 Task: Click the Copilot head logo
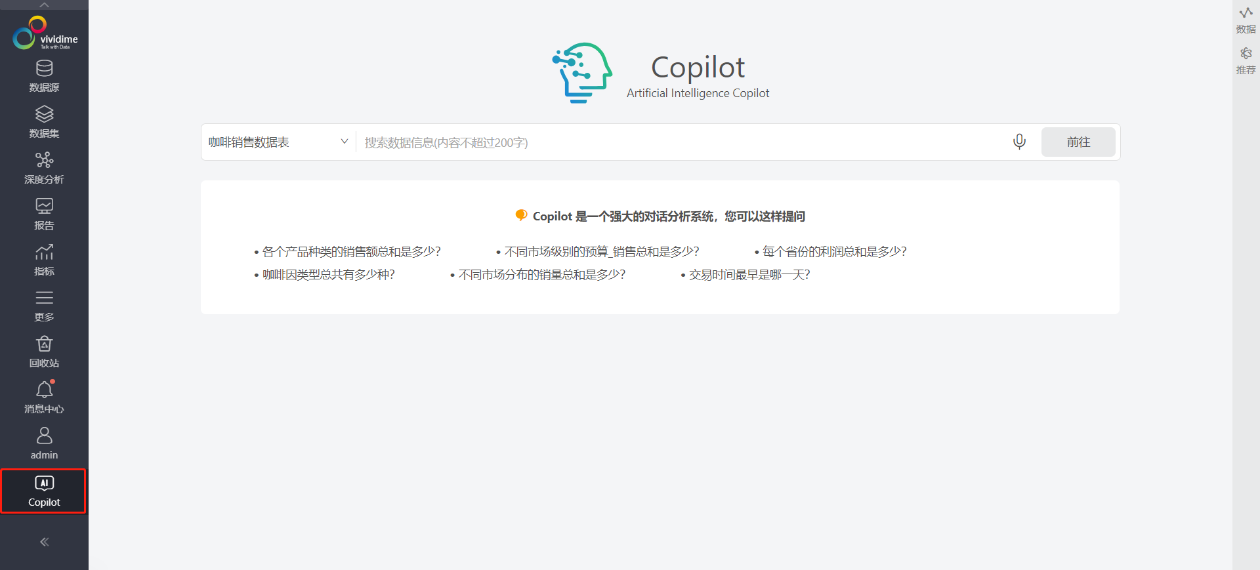point(581,73)
